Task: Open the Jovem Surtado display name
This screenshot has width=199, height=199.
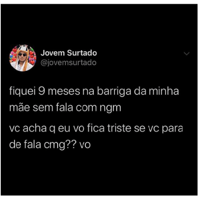Action: (x=69, y=53)
